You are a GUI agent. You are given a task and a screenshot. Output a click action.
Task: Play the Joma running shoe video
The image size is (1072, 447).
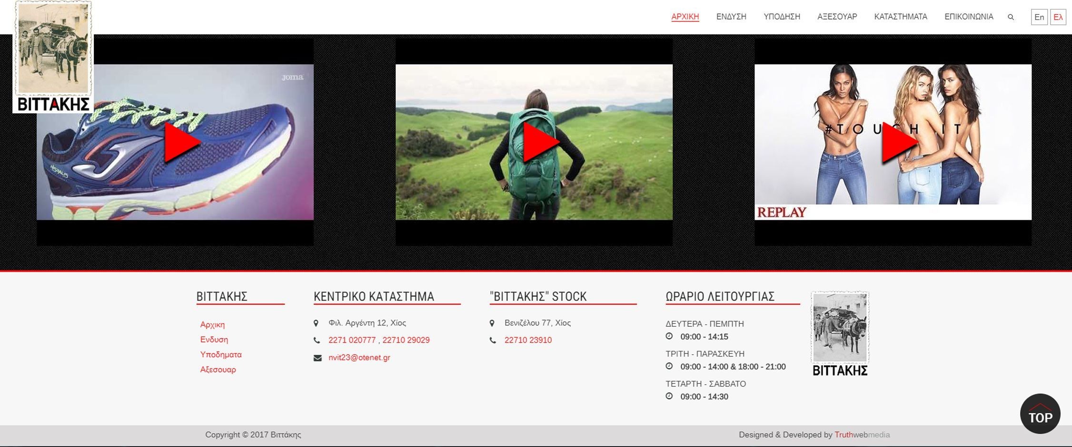click(x=181, y=142)
